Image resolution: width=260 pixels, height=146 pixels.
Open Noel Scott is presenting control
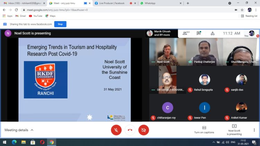[x=235, y=130]
